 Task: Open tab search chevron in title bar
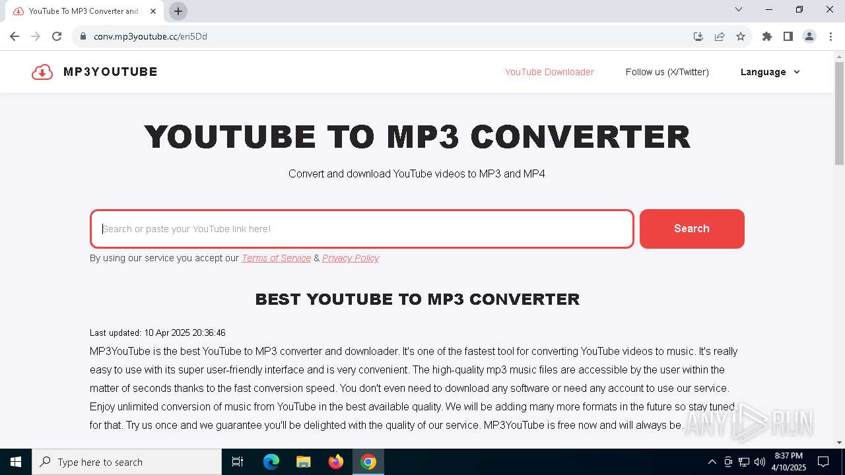739,9
